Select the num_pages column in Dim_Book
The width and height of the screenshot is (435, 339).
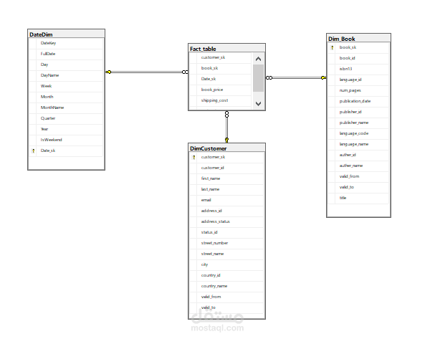(x=358, y=90)
